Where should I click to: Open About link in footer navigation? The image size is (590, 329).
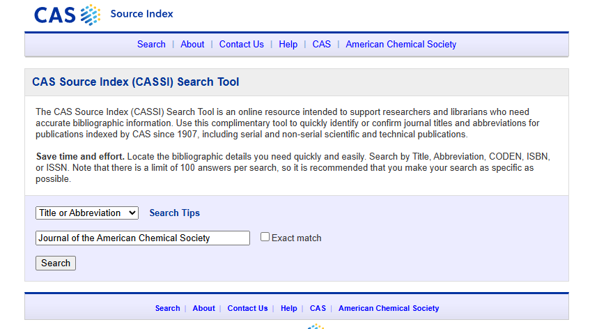204,308
